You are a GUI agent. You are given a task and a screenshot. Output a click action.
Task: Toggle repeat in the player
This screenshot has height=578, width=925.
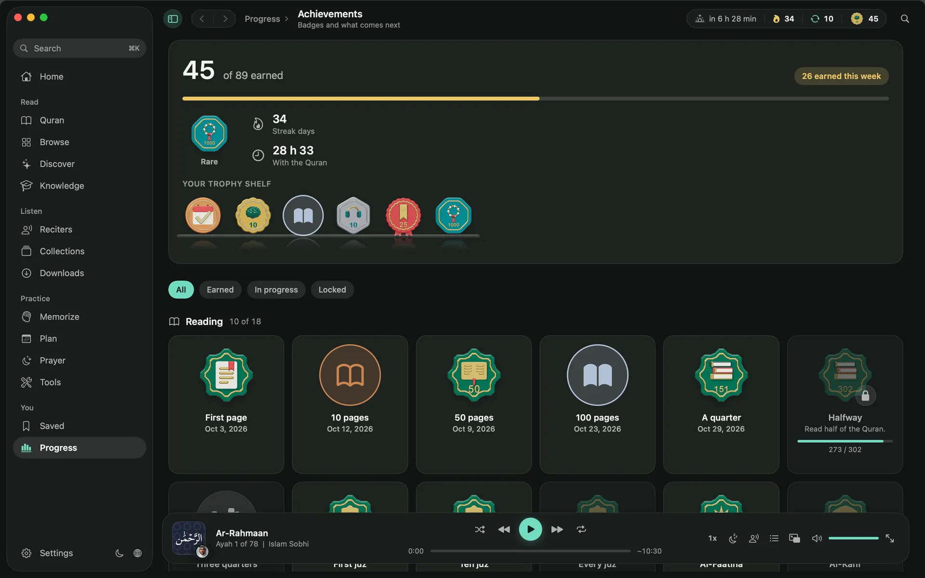(581, 529)
